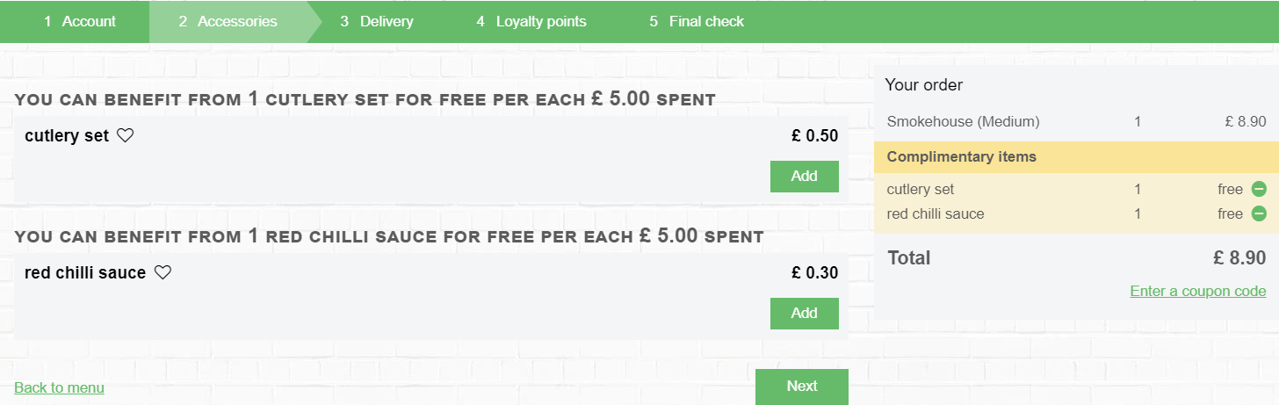Favorite red chilli sauce with heart icon
The height and width of the screenshot is (405, 1279).
(x=163, y=272)
